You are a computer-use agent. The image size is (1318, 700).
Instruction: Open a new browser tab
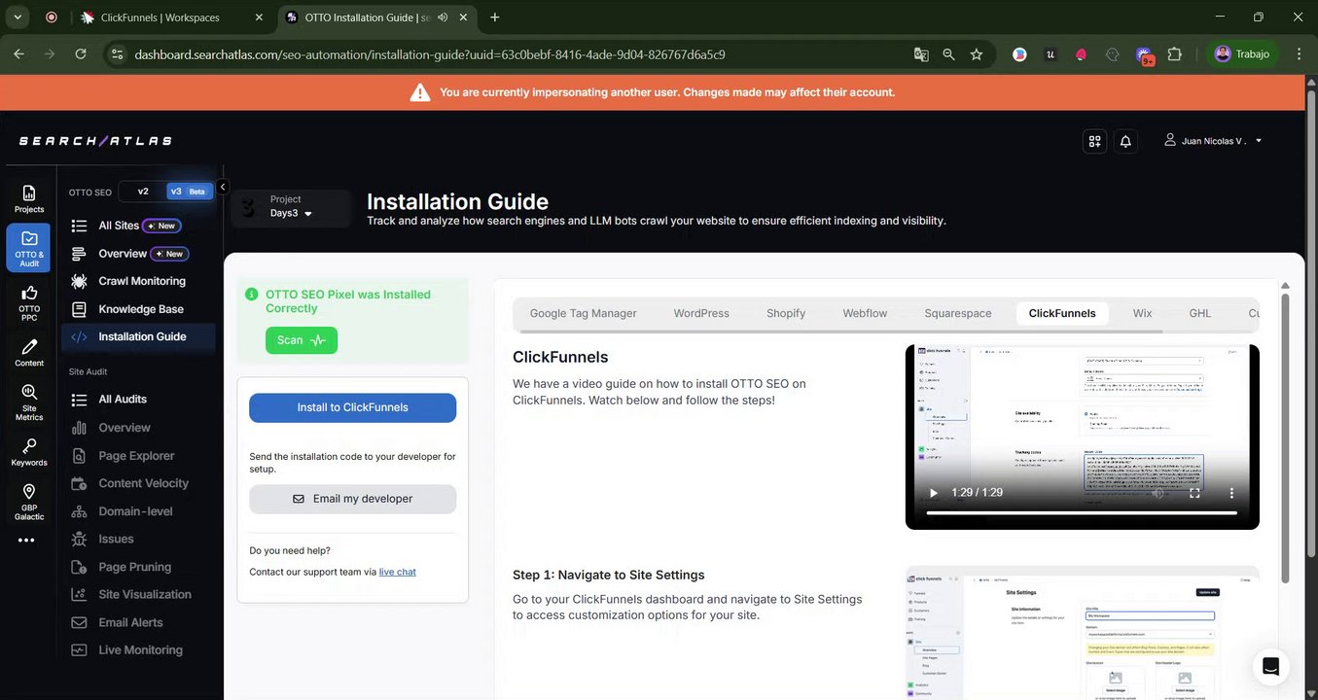495,17
